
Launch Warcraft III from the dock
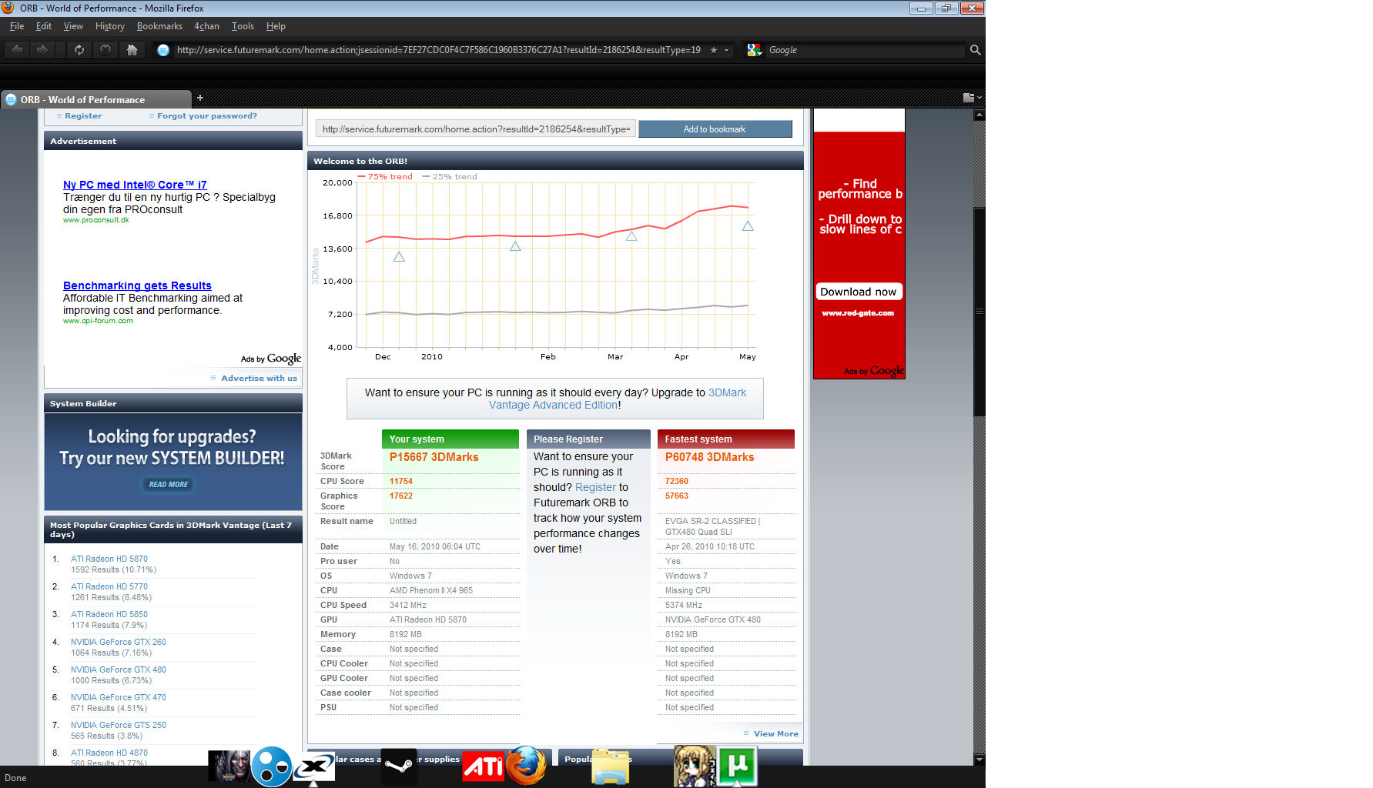pos(229,766)
